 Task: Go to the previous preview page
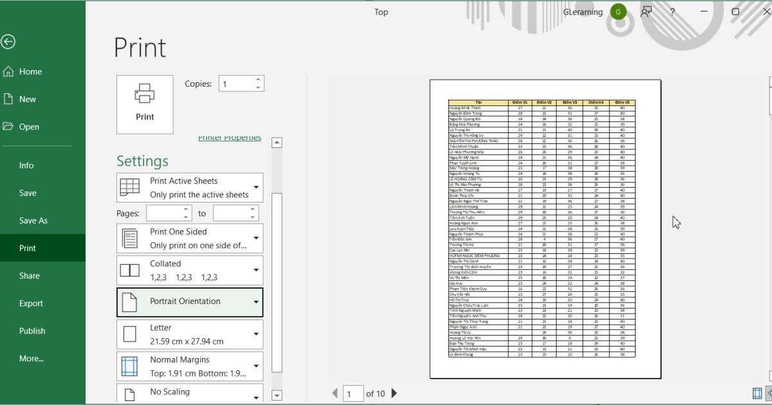335,393
